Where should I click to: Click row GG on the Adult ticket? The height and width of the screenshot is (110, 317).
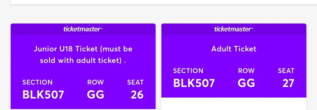click(x=246, y=83)
